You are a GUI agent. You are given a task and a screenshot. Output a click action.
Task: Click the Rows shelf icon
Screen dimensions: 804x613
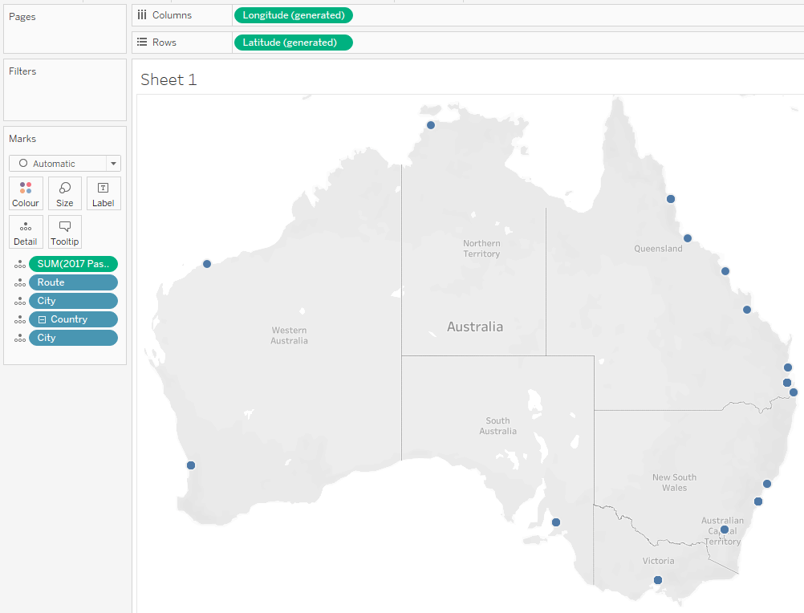coord(142,42)
